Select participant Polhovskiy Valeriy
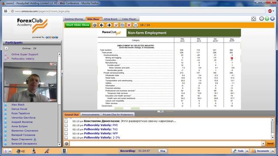This screenshot has width=278, height=156. pyautogui.click(x=23, y=59)
